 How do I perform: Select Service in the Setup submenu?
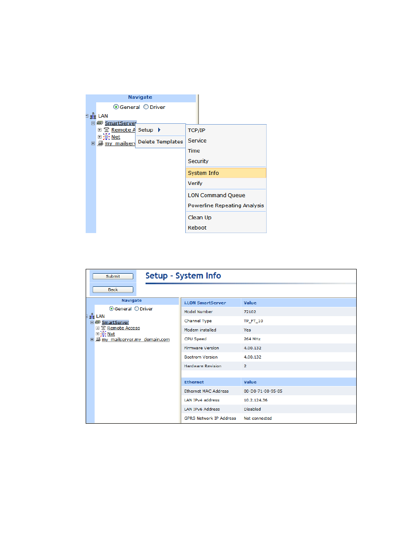226,141
